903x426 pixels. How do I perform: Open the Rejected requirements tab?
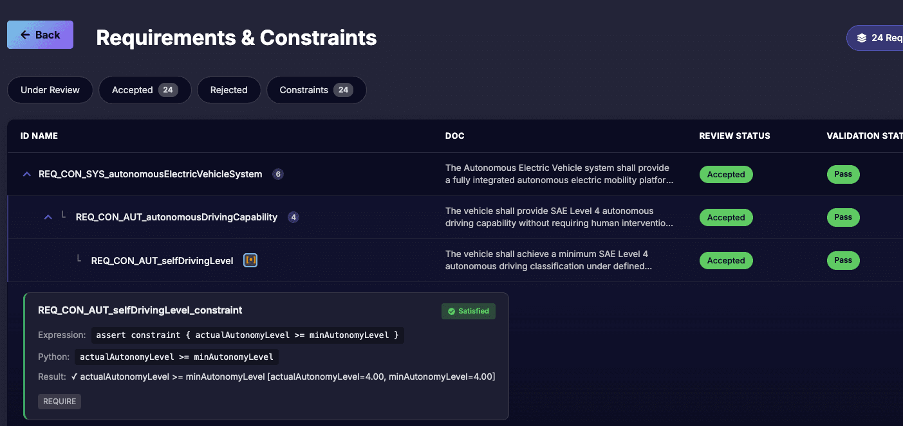[x=228, y=89]
